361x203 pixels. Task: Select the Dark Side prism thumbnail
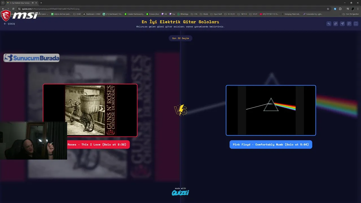click(x=271, y=110)
